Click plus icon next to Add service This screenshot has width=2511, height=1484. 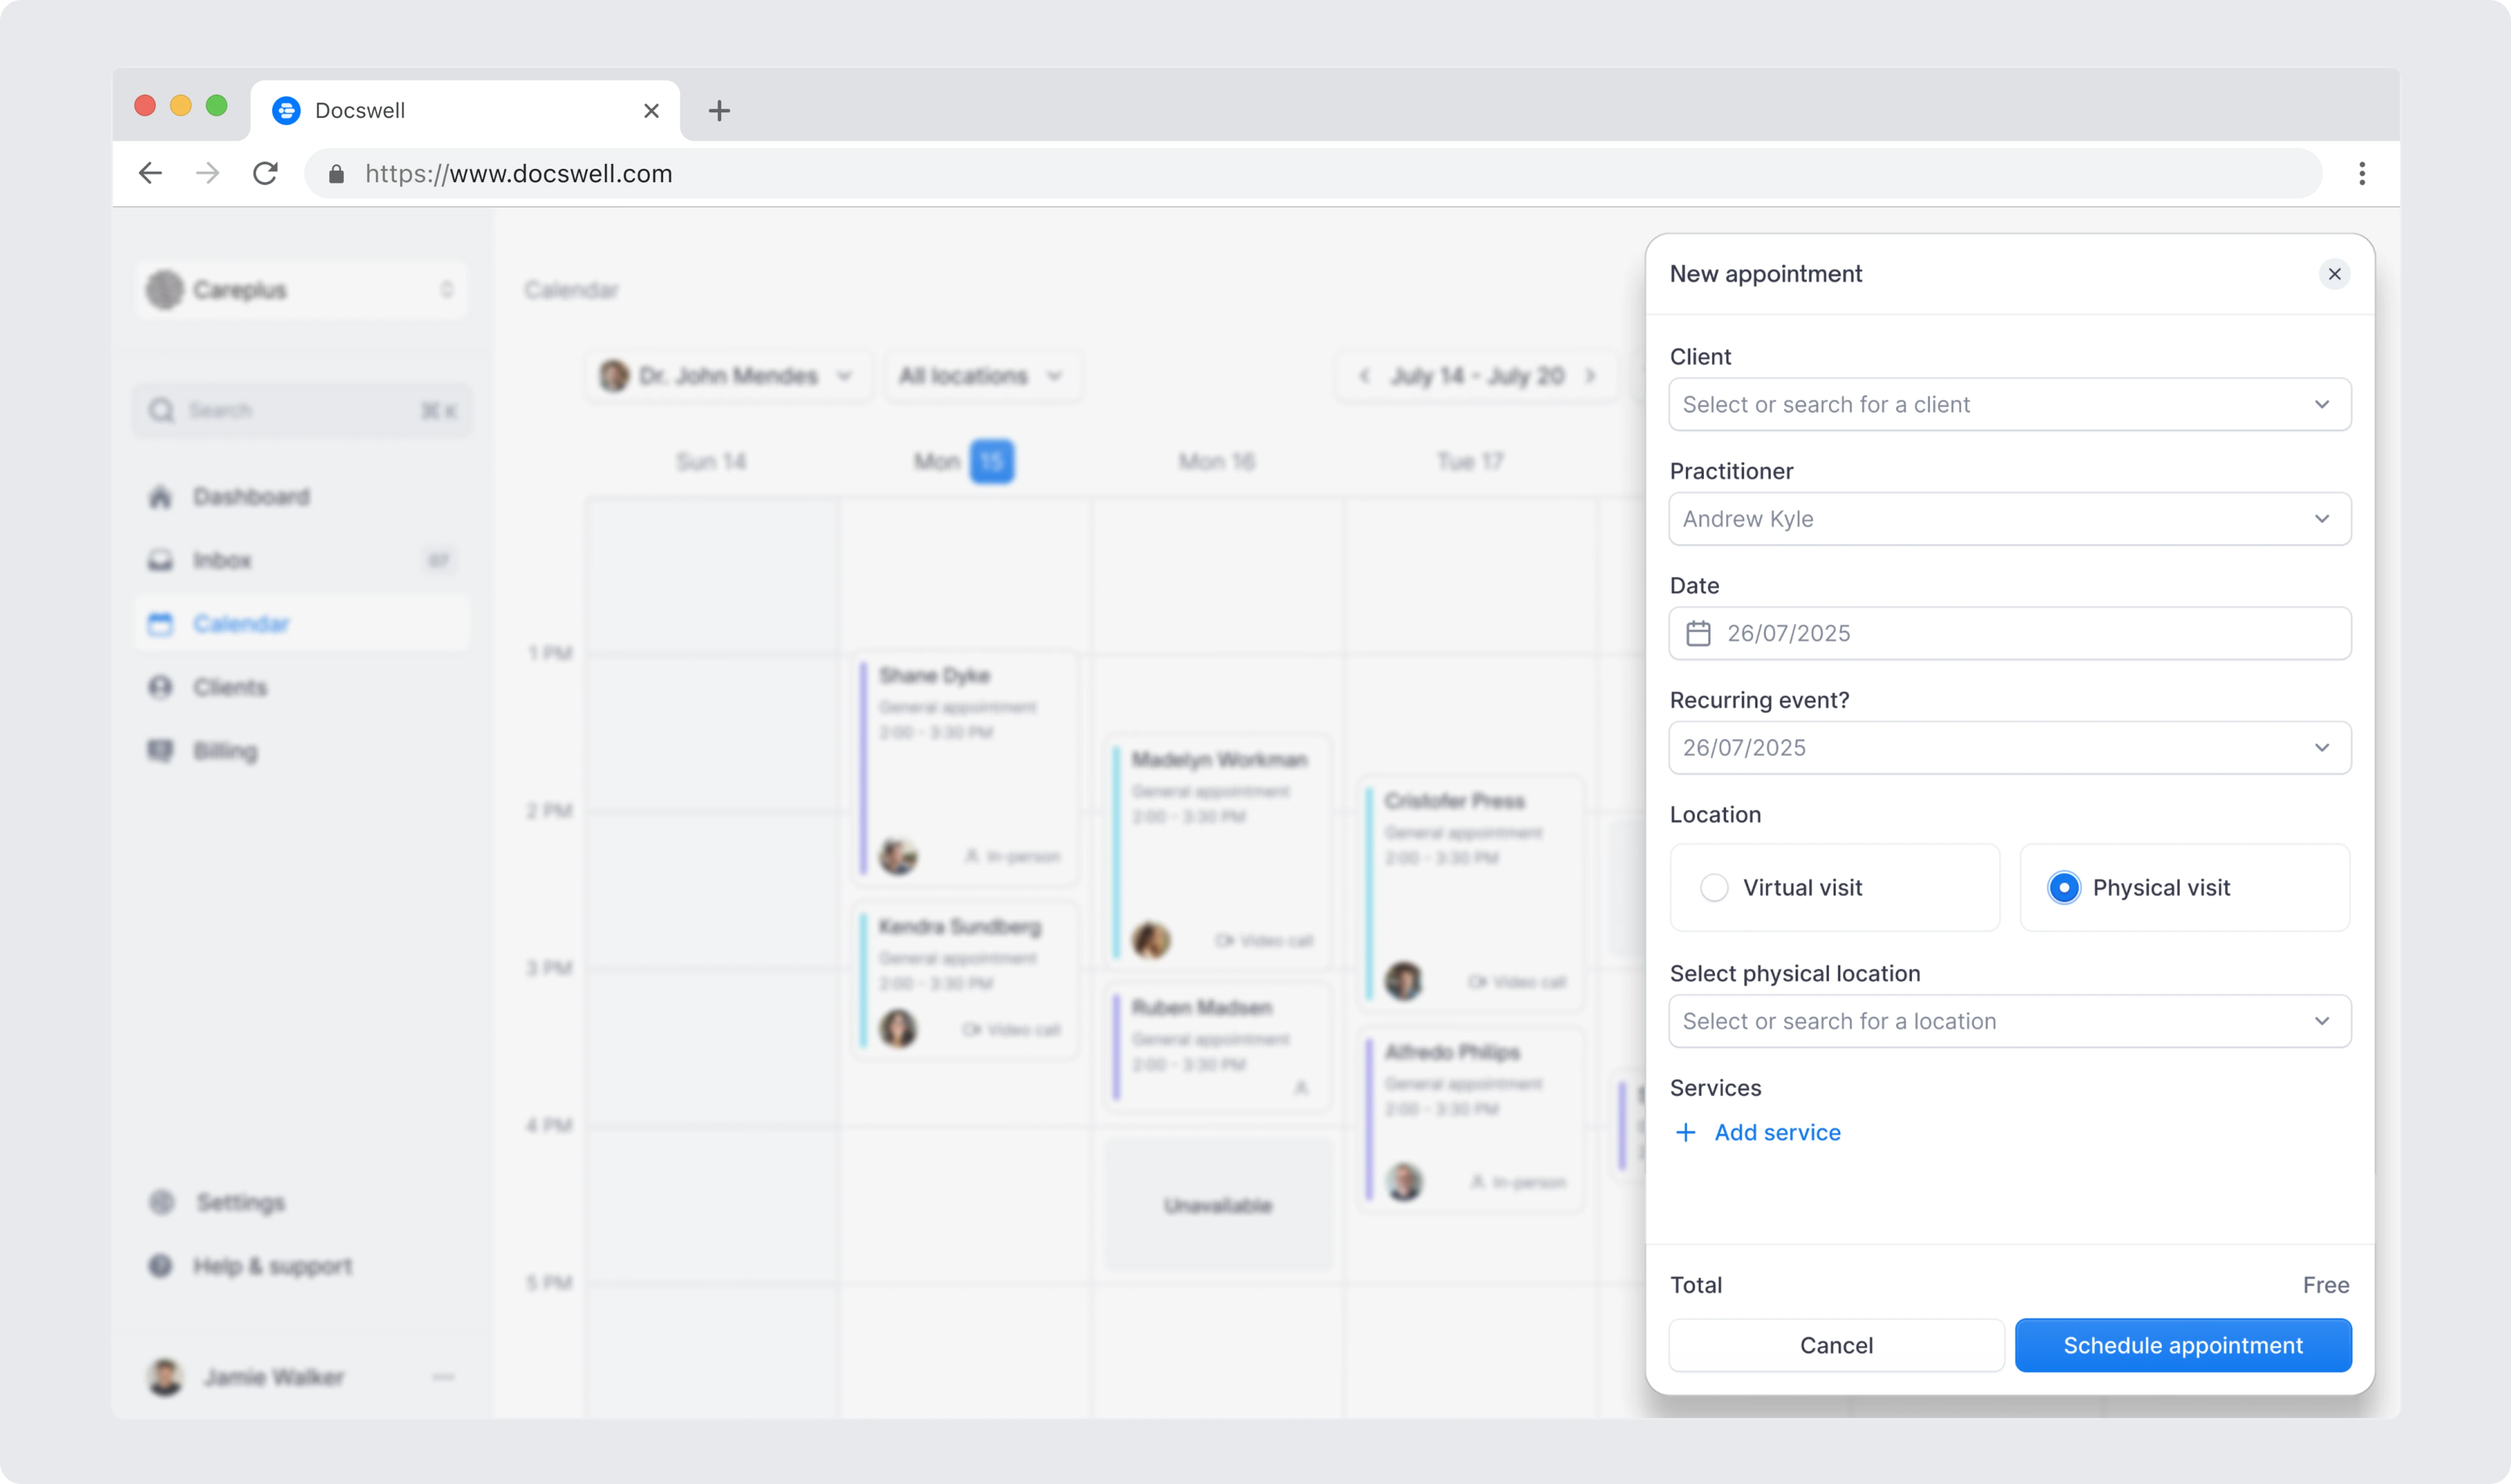click(x=1686, y=1132)
